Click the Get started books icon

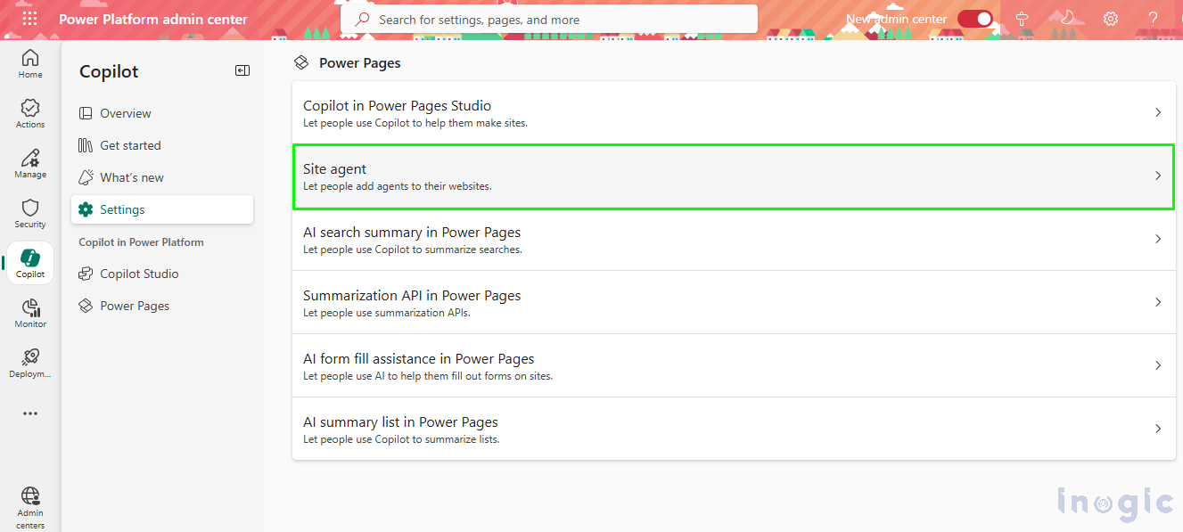(x=86, y=145)
